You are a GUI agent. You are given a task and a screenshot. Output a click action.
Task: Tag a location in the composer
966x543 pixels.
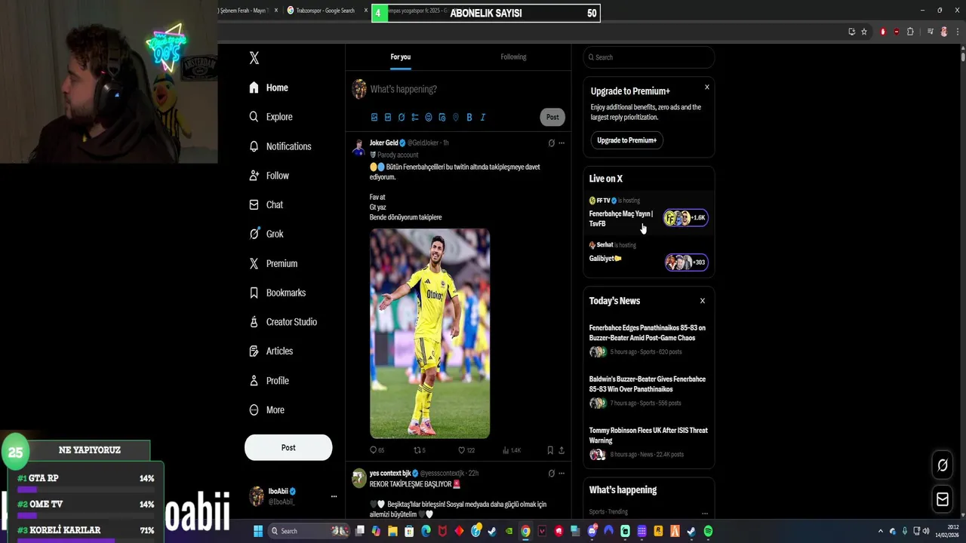point(456,117)
